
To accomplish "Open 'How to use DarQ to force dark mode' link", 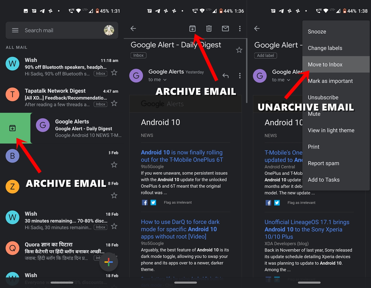I will (181, 229).
